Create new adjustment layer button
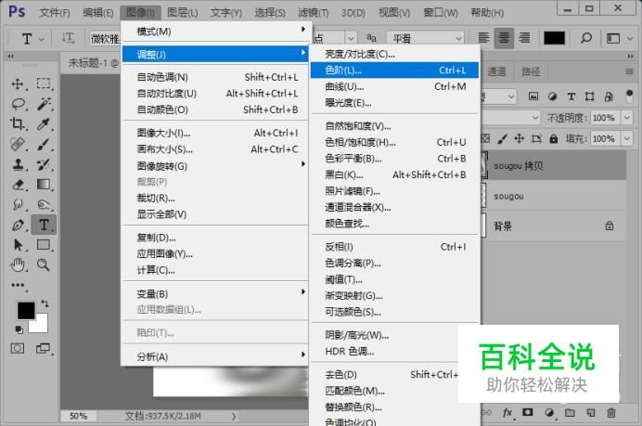The width and height of the screenshot is (642, 426). click(x=549, y=412)
